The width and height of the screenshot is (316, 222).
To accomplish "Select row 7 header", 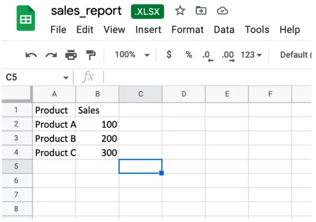I will (x=17, y=195).
